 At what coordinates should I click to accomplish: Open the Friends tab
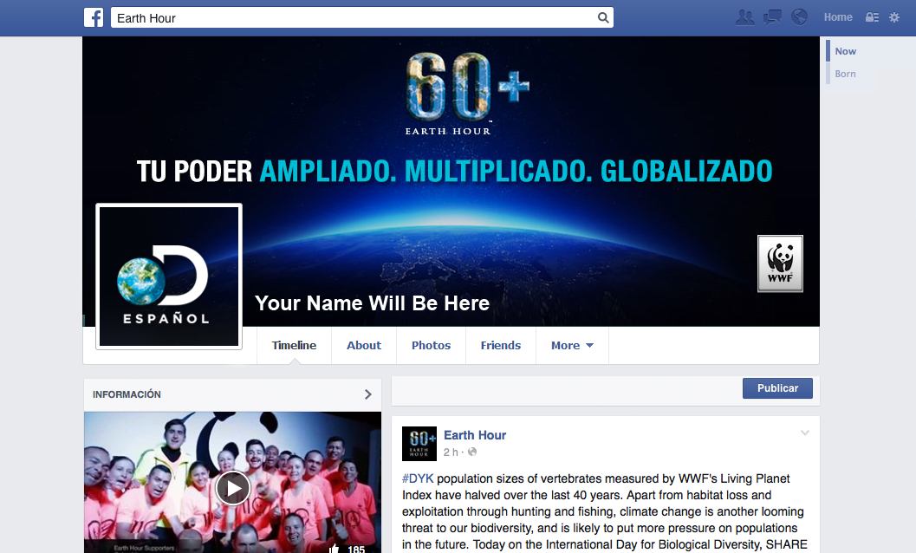501,346
